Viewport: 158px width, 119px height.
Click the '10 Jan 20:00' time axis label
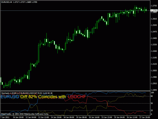[18, 117]
